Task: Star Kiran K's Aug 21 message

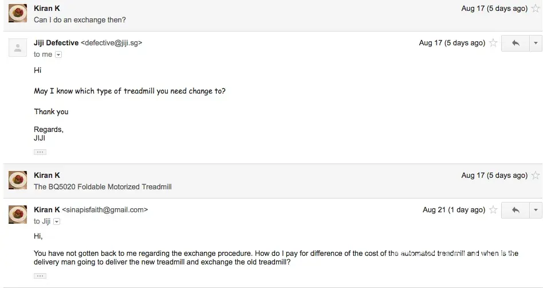Action: click(x=493, y=210)
